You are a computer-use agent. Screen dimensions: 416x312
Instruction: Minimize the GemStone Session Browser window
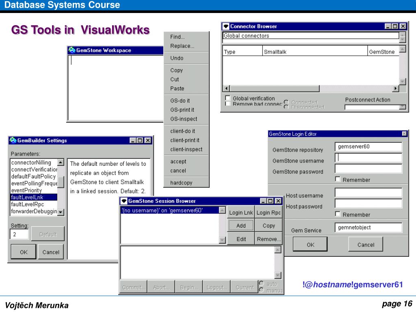pos(263,201)
